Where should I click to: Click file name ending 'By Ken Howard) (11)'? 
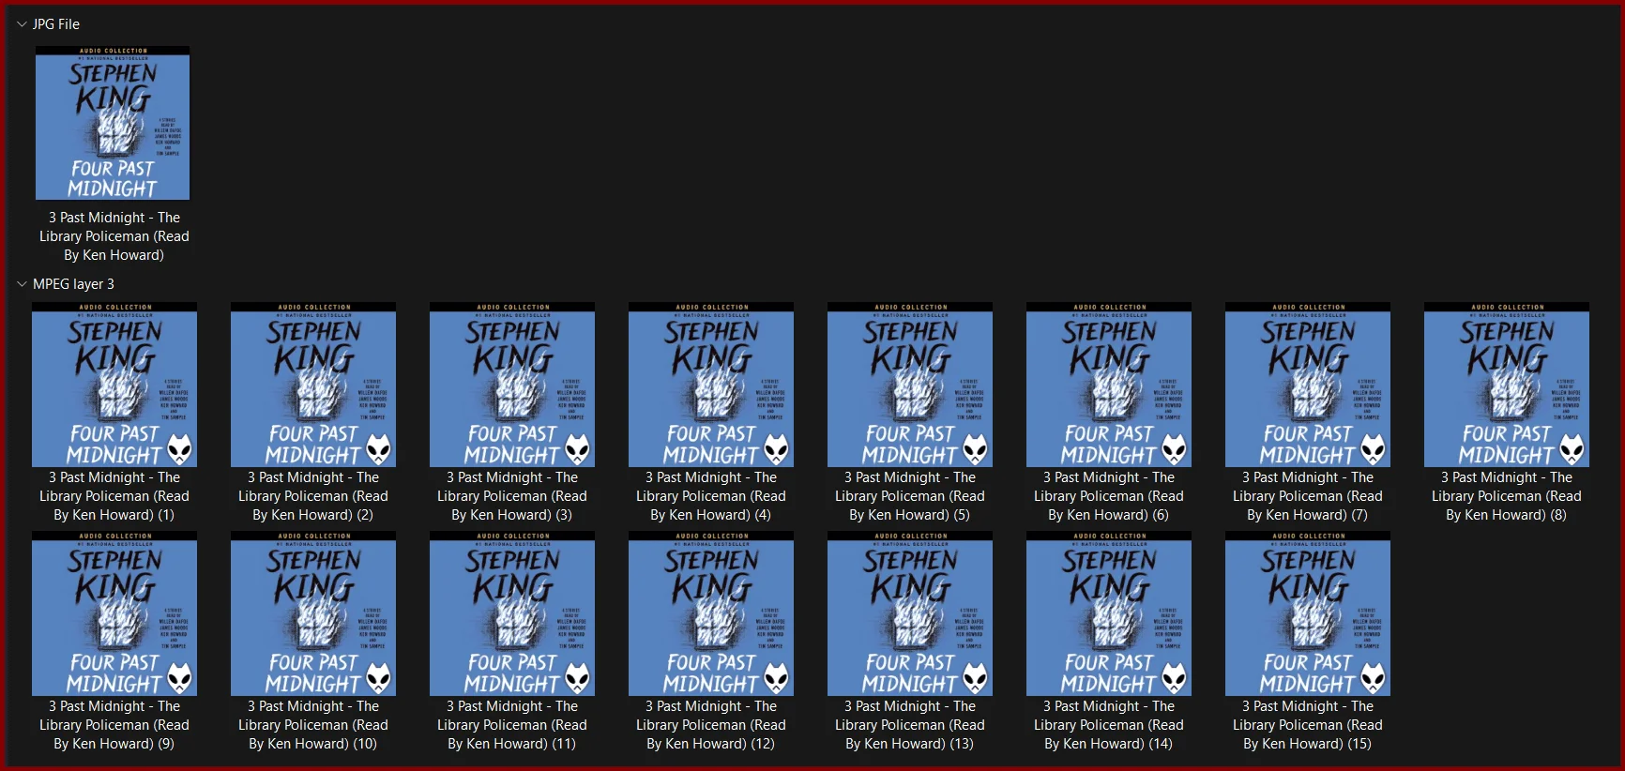pyautogui.click(x=512, y=725)
